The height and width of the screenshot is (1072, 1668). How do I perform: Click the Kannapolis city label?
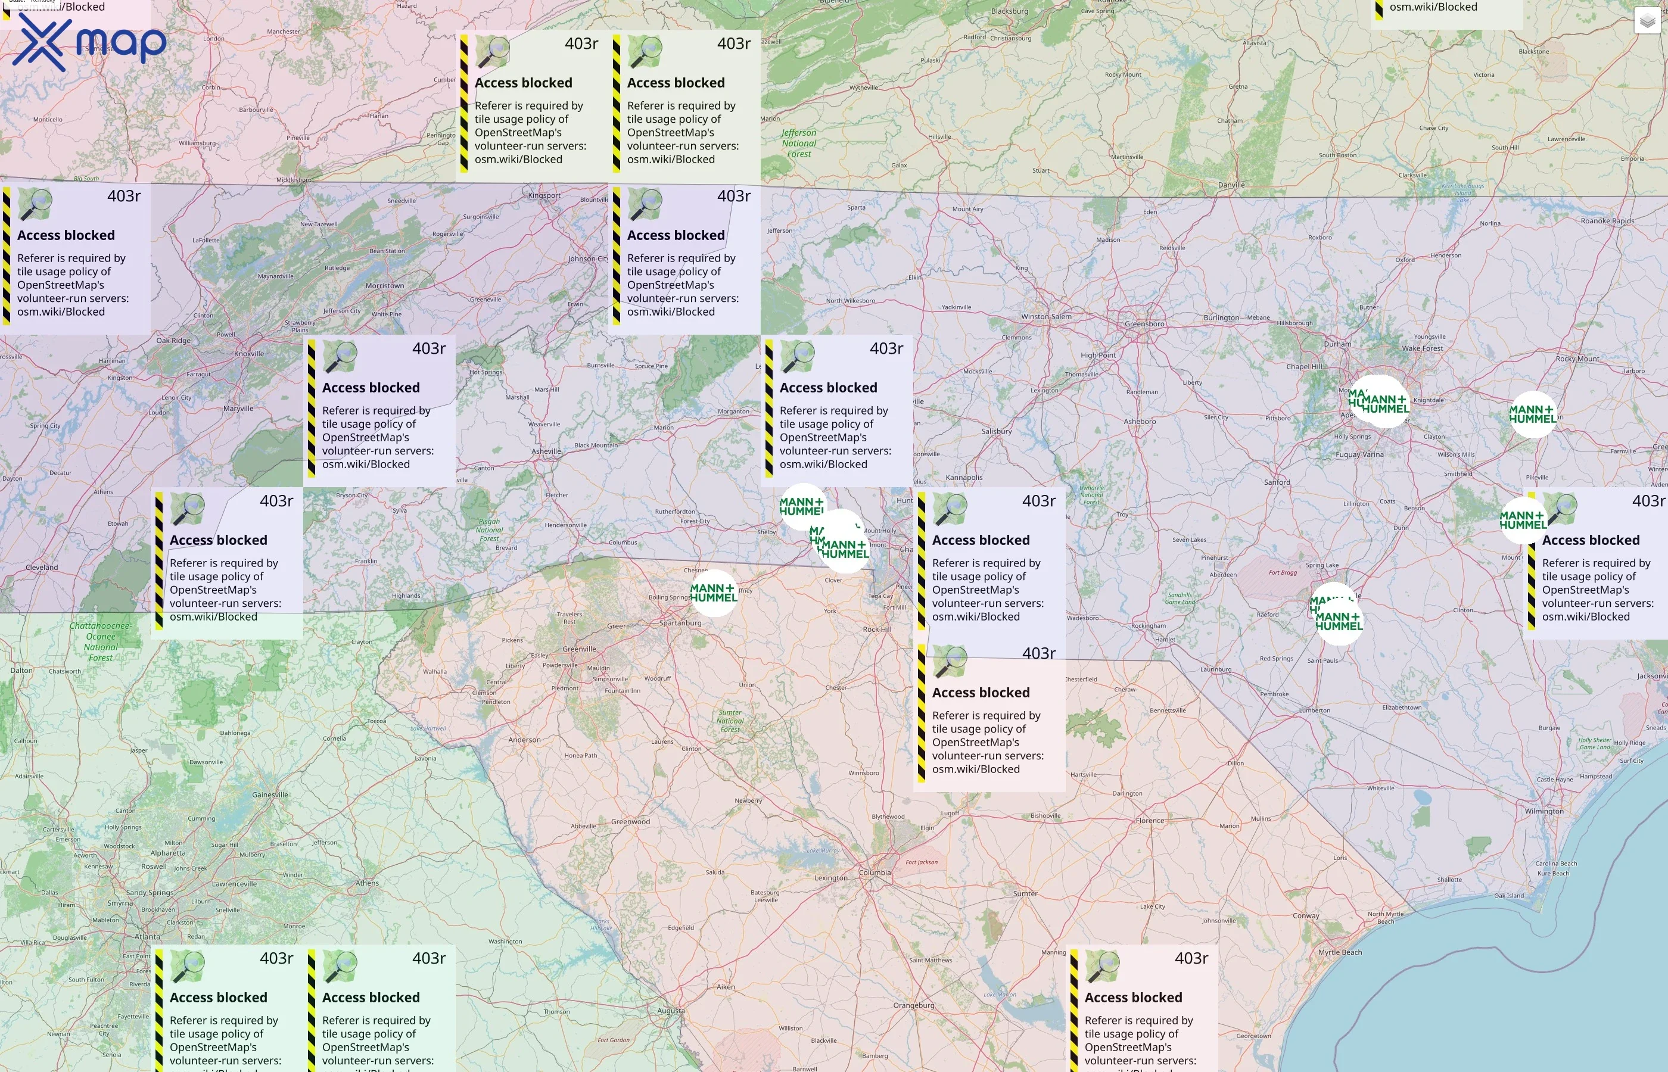(x=964, y=478)
